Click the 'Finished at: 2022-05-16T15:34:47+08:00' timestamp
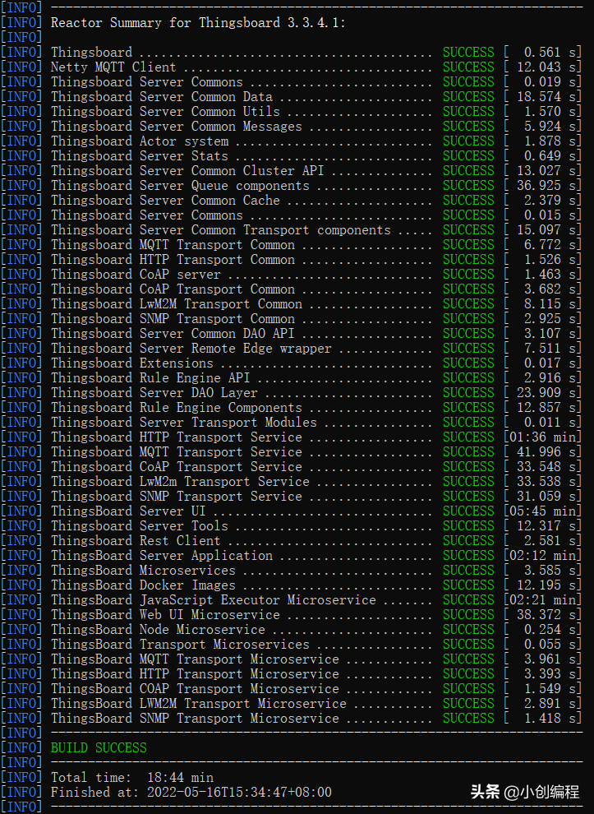 click(191, 792)
